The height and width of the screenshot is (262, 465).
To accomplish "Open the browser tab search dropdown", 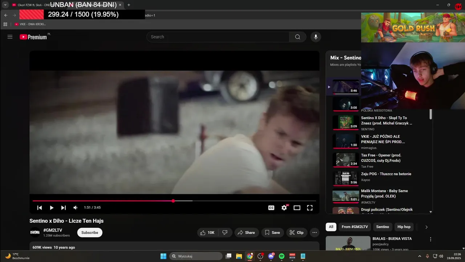I will tap(5, 5).
